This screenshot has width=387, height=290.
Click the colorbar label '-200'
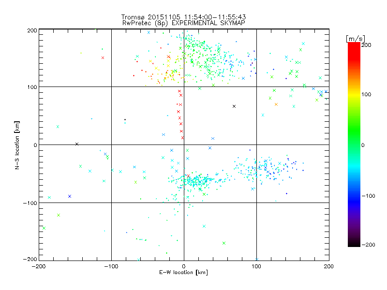pyautogui.click(x=368, y=245)
